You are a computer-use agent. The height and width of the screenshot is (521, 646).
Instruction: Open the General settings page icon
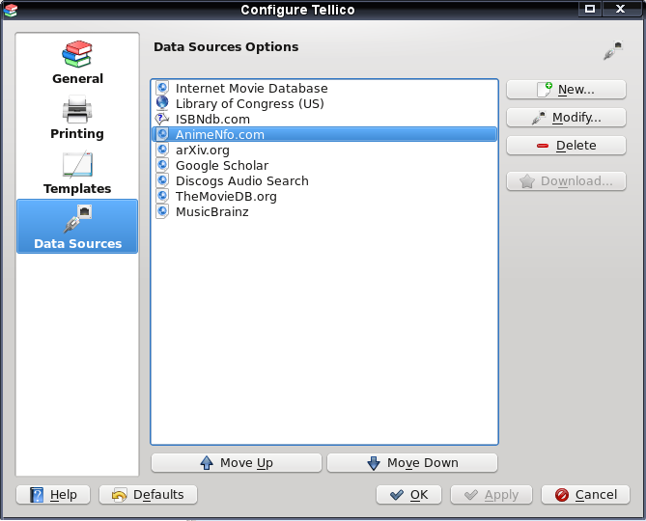coord(77,54)
